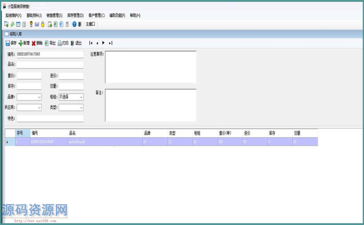The image size is (364, 225).
Task: Click the database cylinder icon in toolbar
Action: [x=24, y=24]
